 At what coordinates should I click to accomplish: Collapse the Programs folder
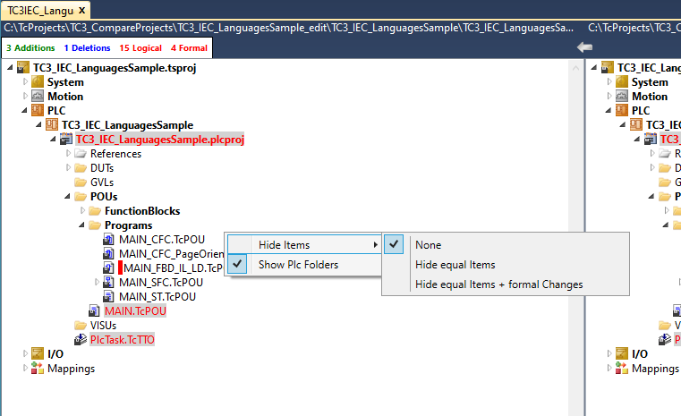(81, 225)
